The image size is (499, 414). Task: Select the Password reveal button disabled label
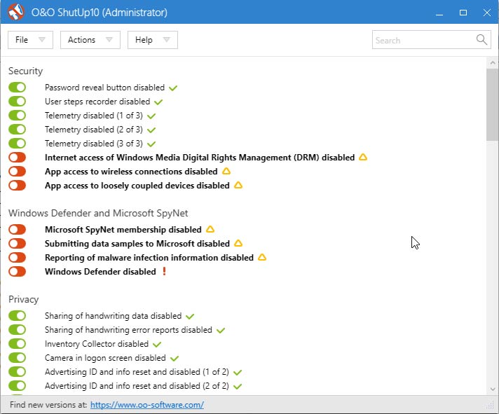pyautogui.click(x=104, y=88)
